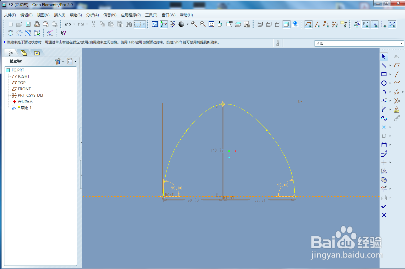Viewport: 405px width, 269px height.
Task: Click the Open file folder icon
Action: click(19, 24)
